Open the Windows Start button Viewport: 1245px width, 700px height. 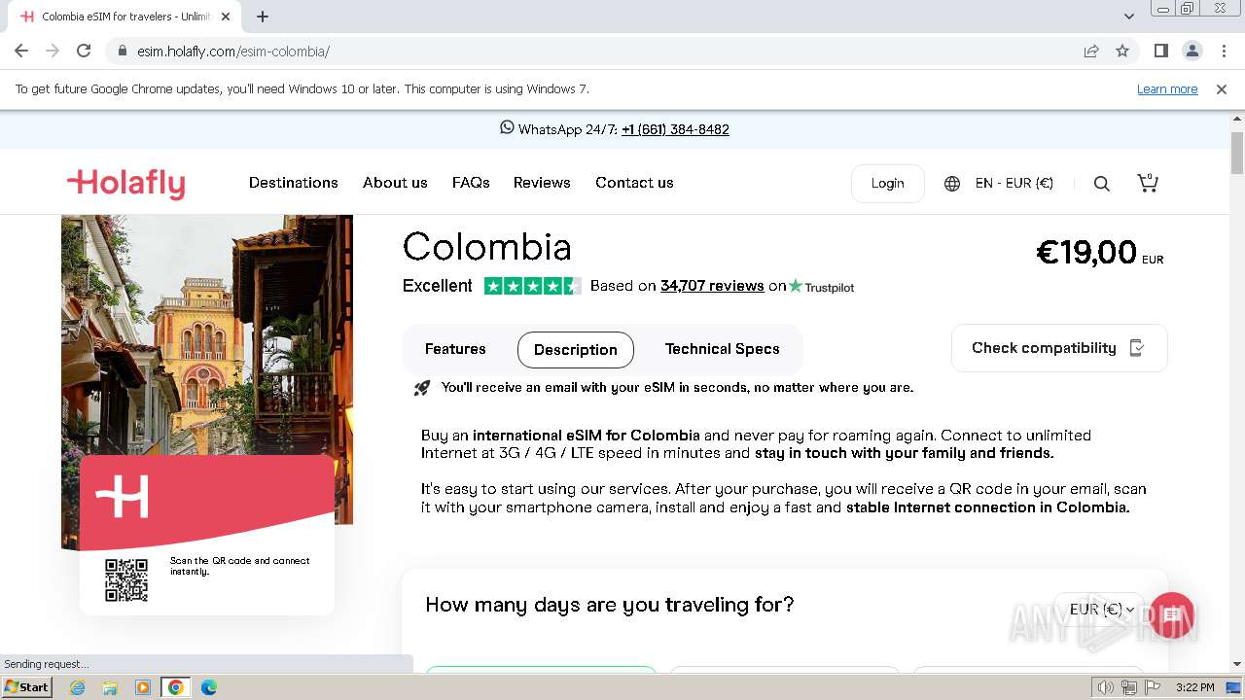(x=27, y=687)
